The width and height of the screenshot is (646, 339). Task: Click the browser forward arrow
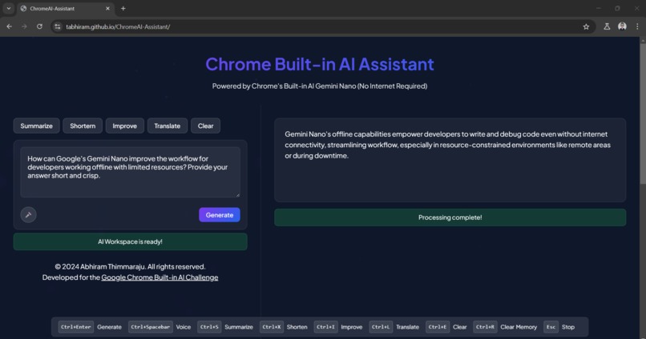[x=24, y=26]
